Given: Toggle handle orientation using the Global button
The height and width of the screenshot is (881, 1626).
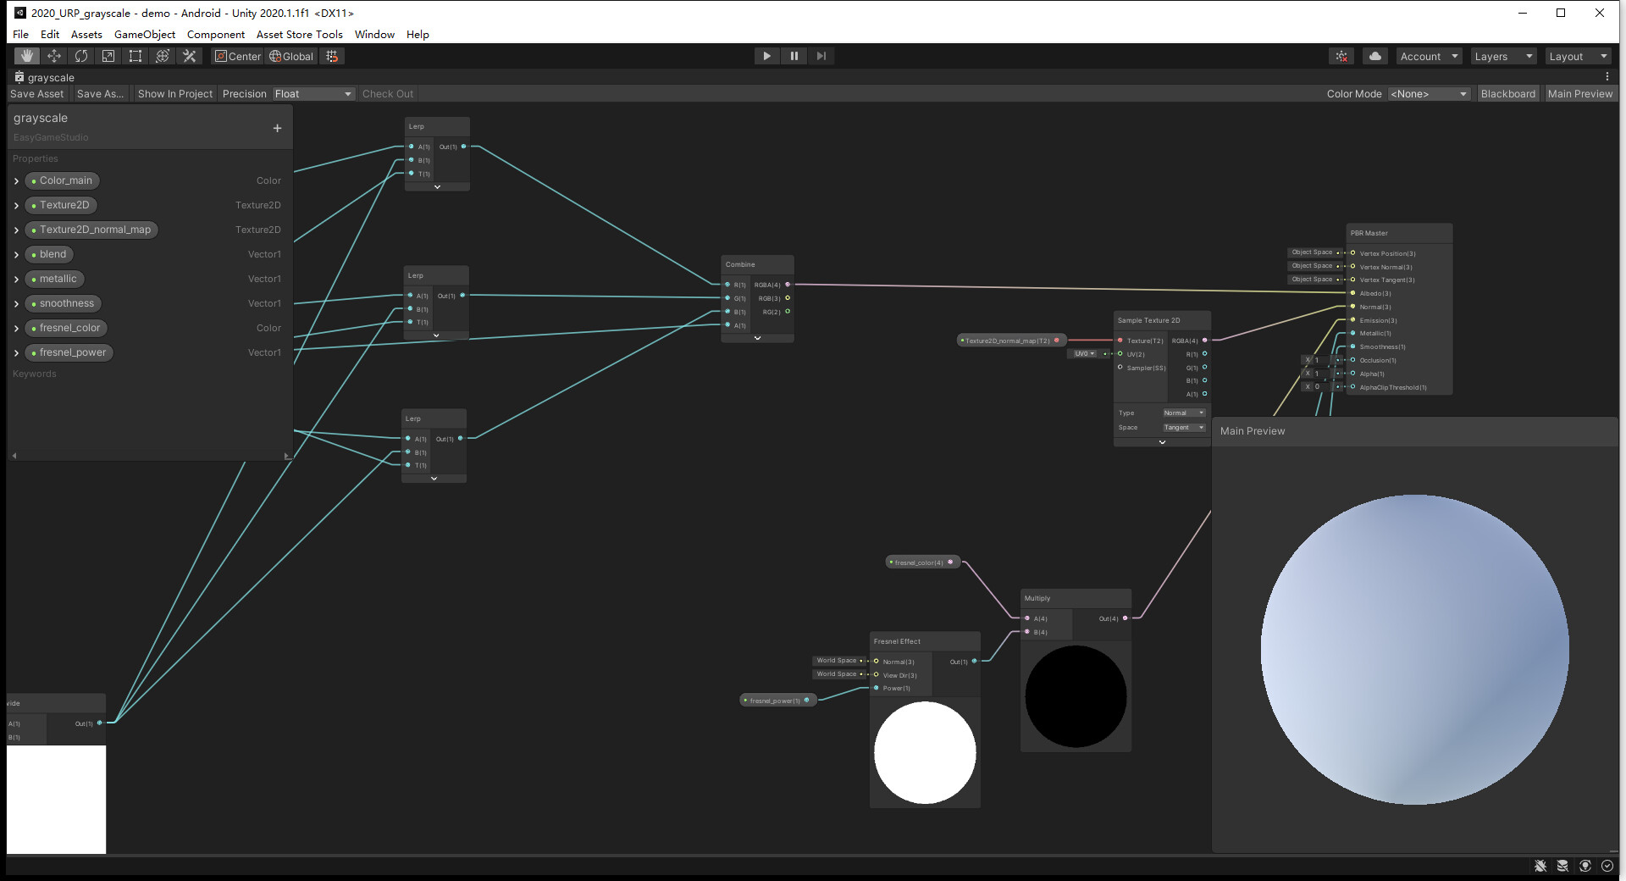Looking at the screenshot, I should point(291,56).
